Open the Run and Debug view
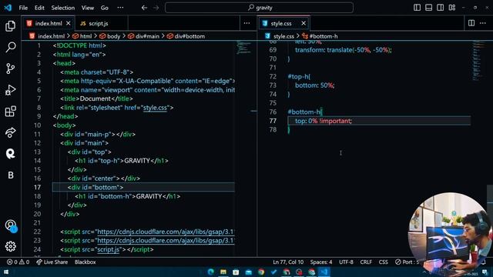 click(x=10, y=90)
